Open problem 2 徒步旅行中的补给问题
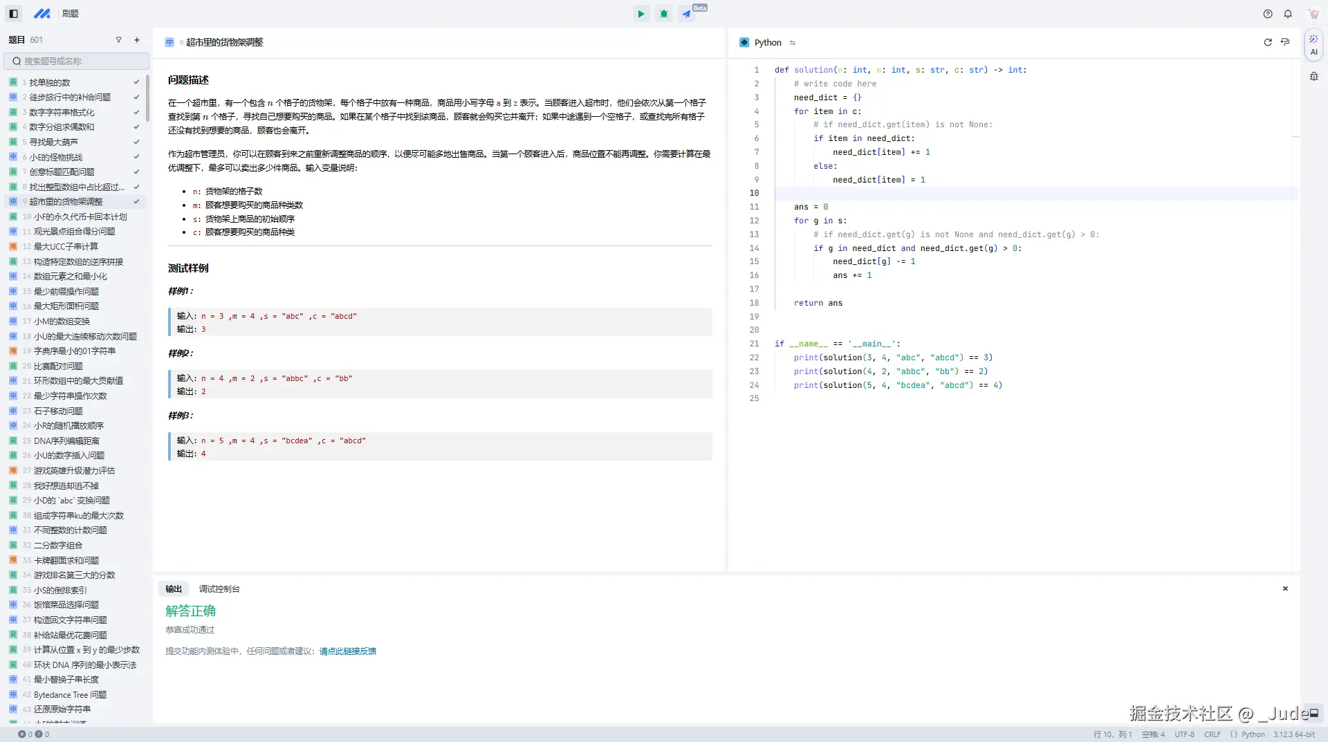 tap(75, 98)
